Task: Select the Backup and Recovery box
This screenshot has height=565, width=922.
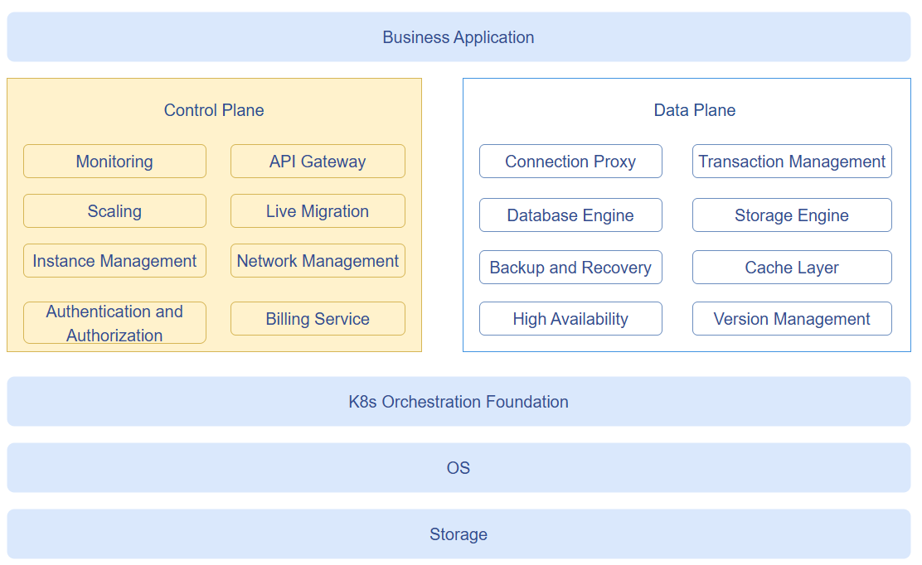Action: (x=570, y=268)
